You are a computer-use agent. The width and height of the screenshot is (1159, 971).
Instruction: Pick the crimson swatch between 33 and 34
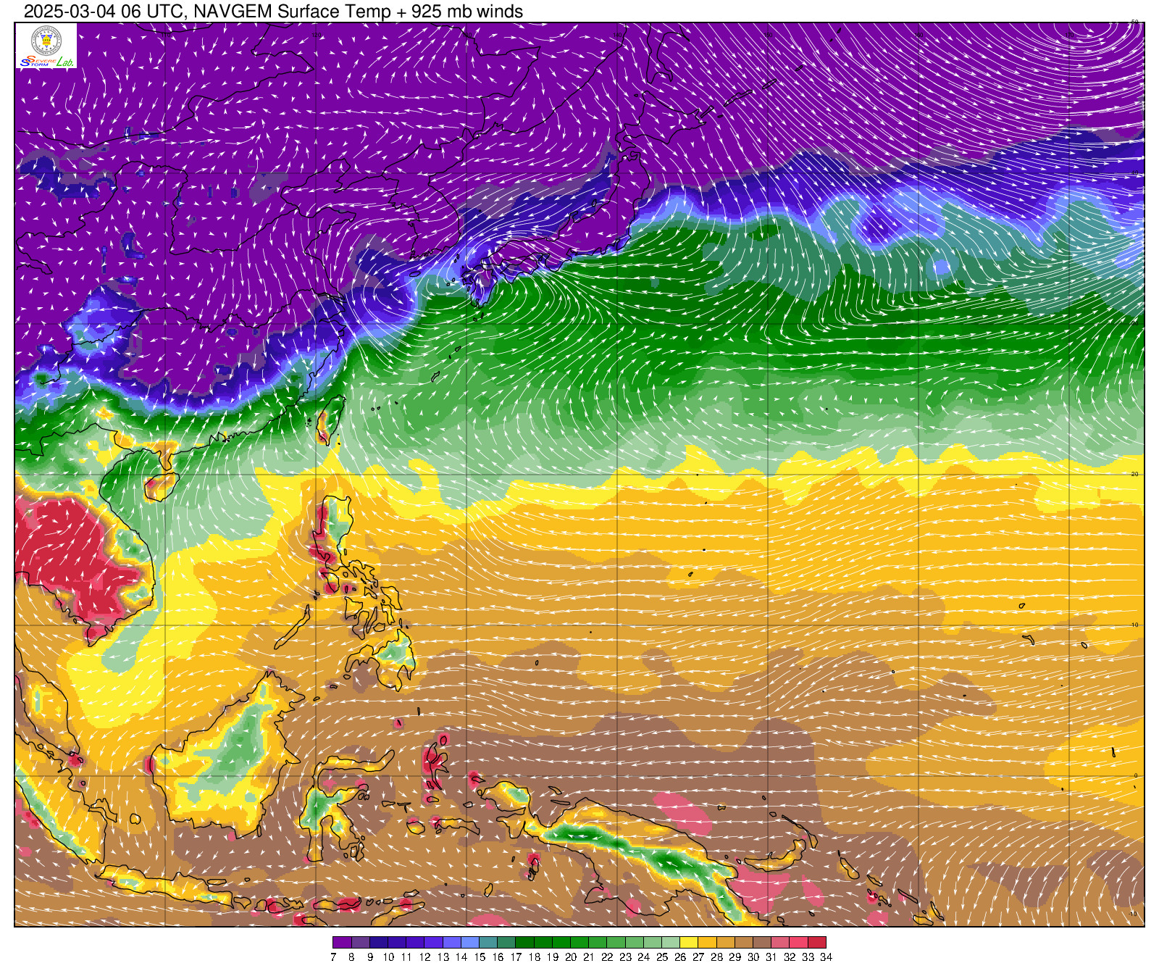tap(817, 942)
